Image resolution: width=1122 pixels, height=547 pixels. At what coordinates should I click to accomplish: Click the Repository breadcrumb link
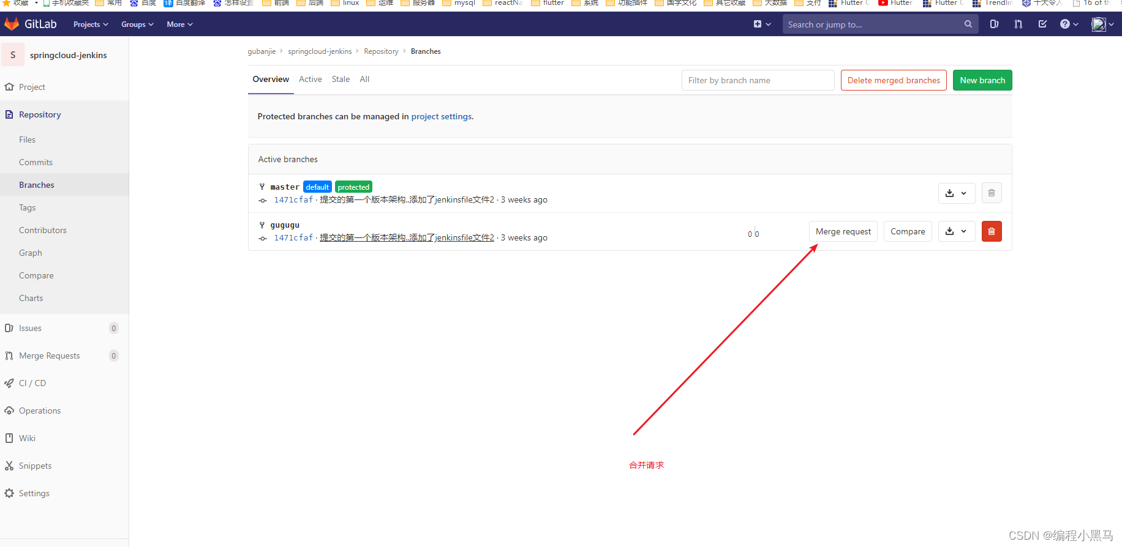(381, 51)
